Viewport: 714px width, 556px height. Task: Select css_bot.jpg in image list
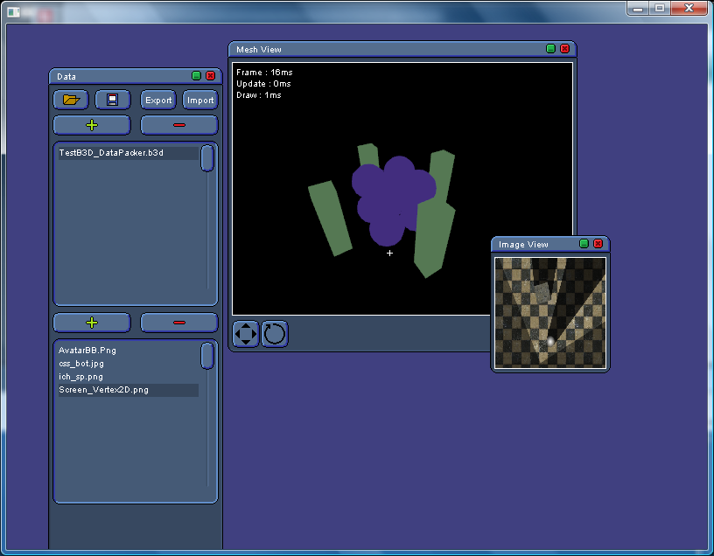click(129, 364)
